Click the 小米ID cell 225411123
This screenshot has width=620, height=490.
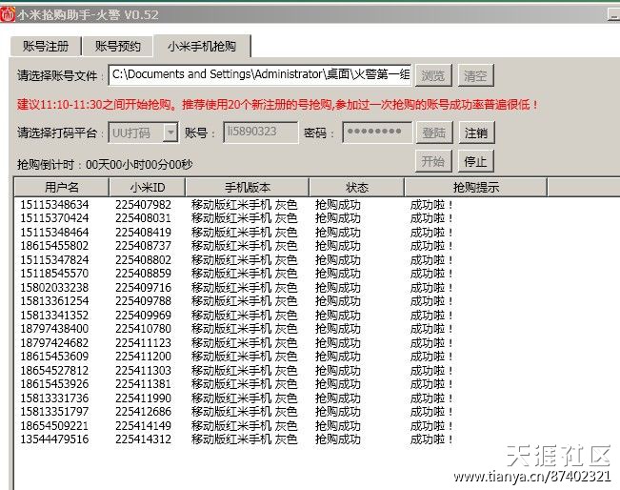tap(144, 342)
